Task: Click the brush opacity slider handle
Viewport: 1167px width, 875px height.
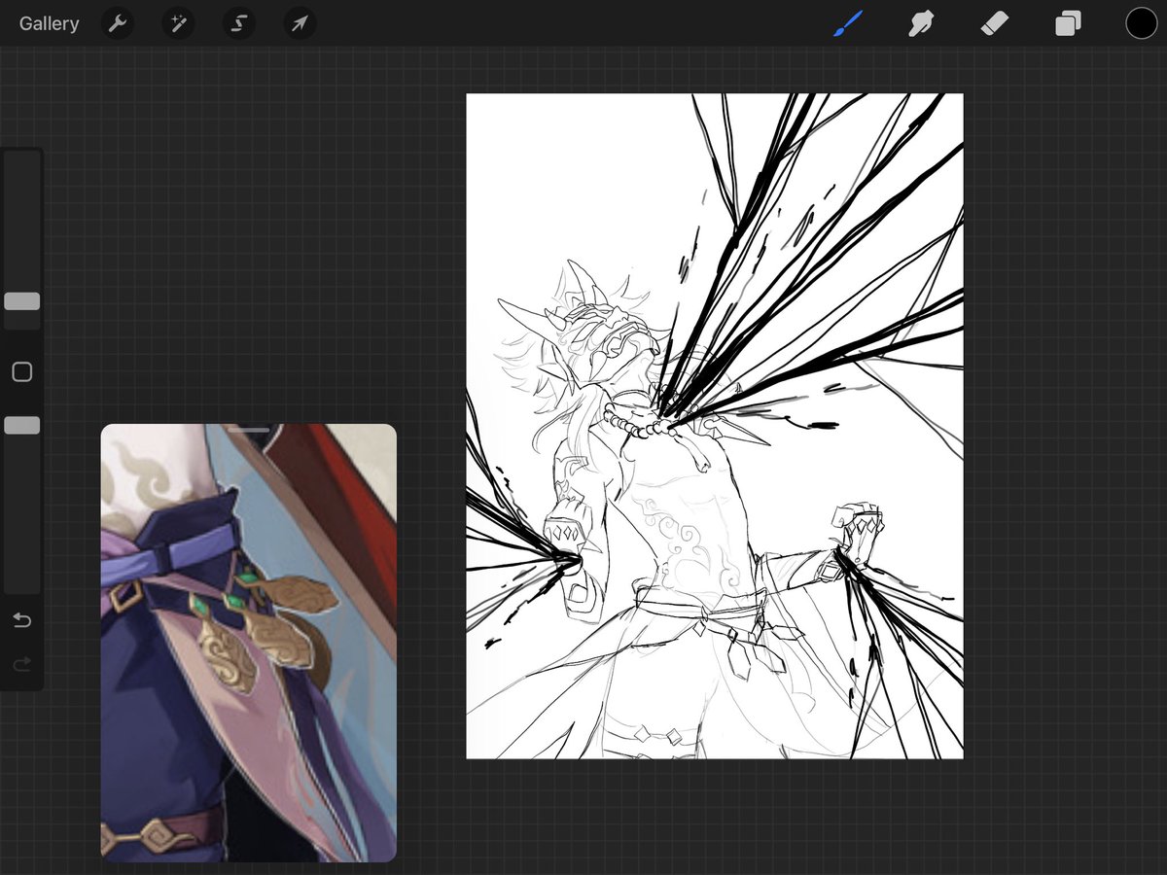Action: coord(21,425)
